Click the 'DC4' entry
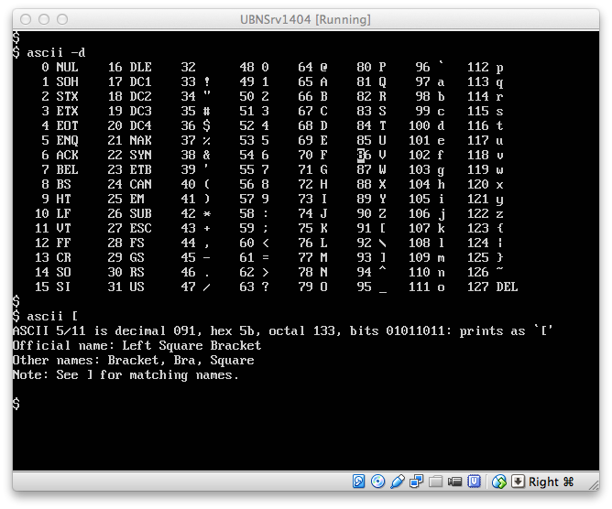612x509 pixels. (x=140, y=125)
